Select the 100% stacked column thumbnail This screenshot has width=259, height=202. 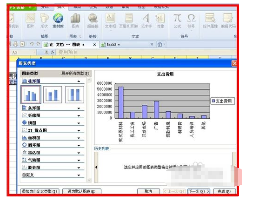(75, 94)
